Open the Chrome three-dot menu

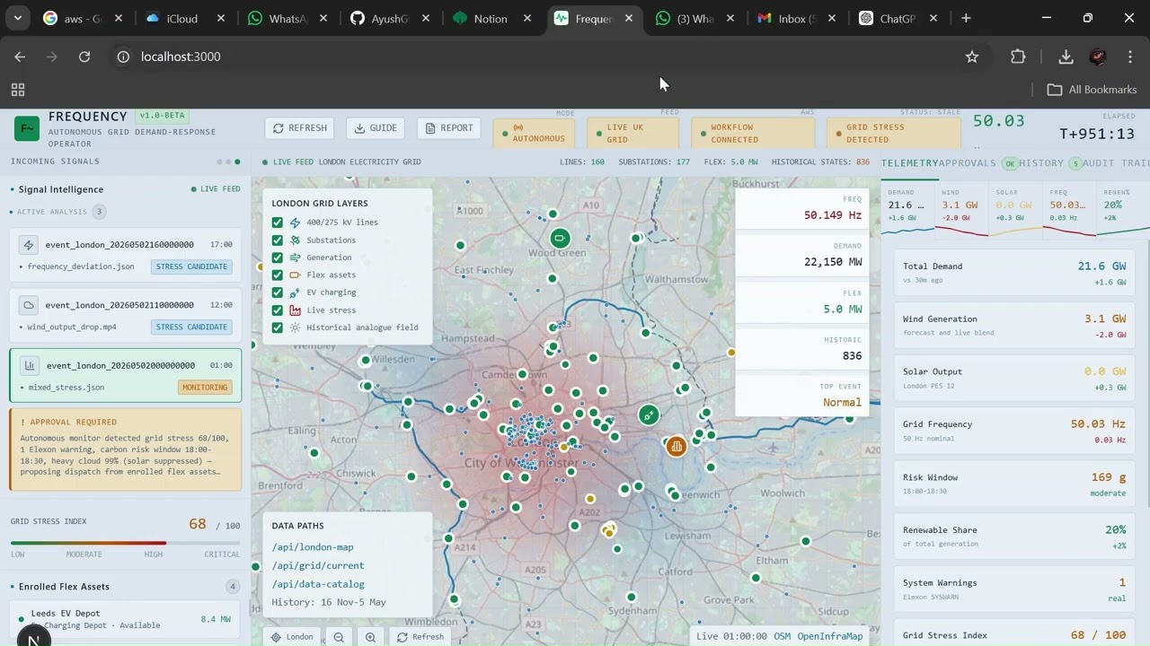point(1130,57)
